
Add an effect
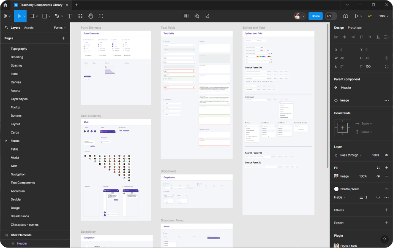387,210
